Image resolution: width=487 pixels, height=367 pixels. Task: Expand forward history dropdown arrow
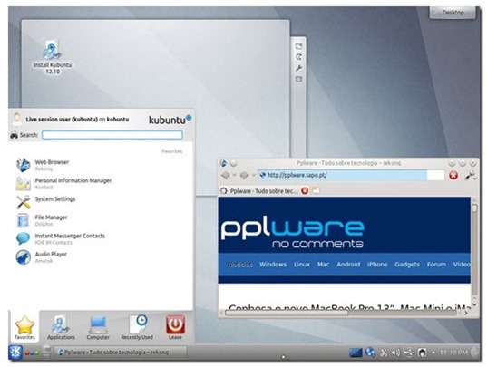[253, 175]
